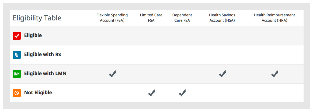
Task: Click the empty HSA cell in Eligible row
Action: [x=222, y=36]
